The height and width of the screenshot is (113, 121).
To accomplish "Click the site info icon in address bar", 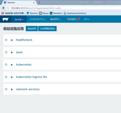I will coord(8,8).
